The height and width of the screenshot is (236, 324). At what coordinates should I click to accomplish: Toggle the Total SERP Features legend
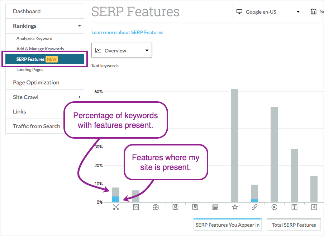point(294,225)
